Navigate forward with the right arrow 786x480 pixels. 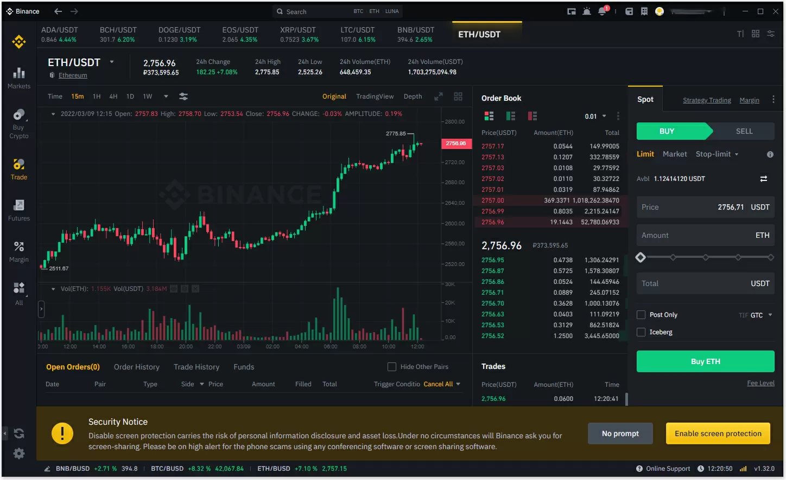pos(74,11)
